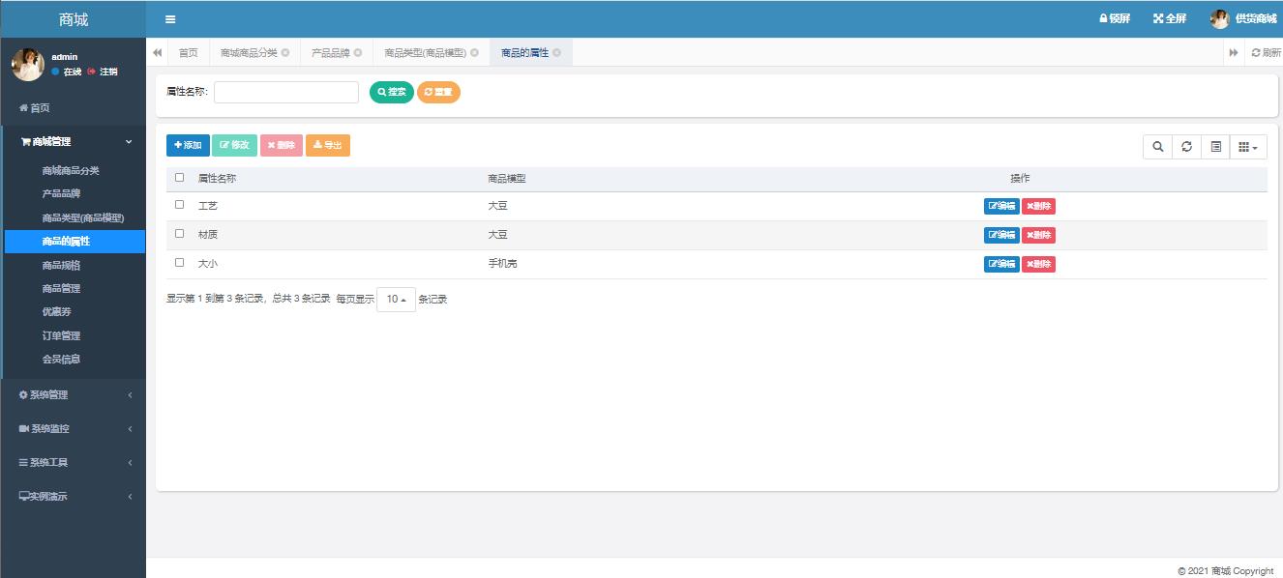Open the columns dropdown grid button
Screen dimensions: 1283x578
(1248, 147)
